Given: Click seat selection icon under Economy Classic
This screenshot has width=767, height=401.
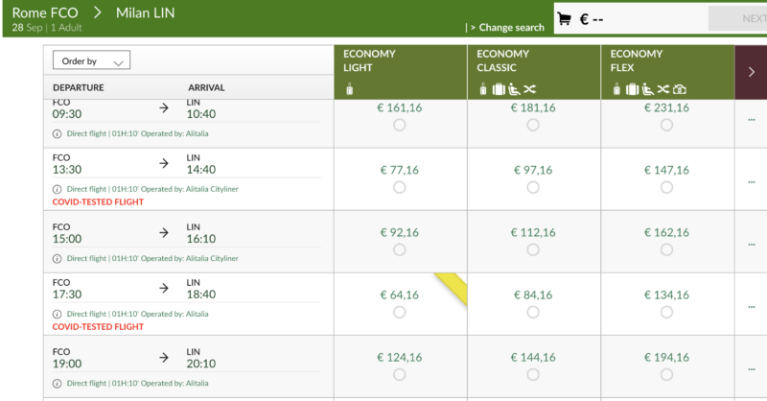Looking at the screenshot, I should pyautogui.click(x=513, y=89).
